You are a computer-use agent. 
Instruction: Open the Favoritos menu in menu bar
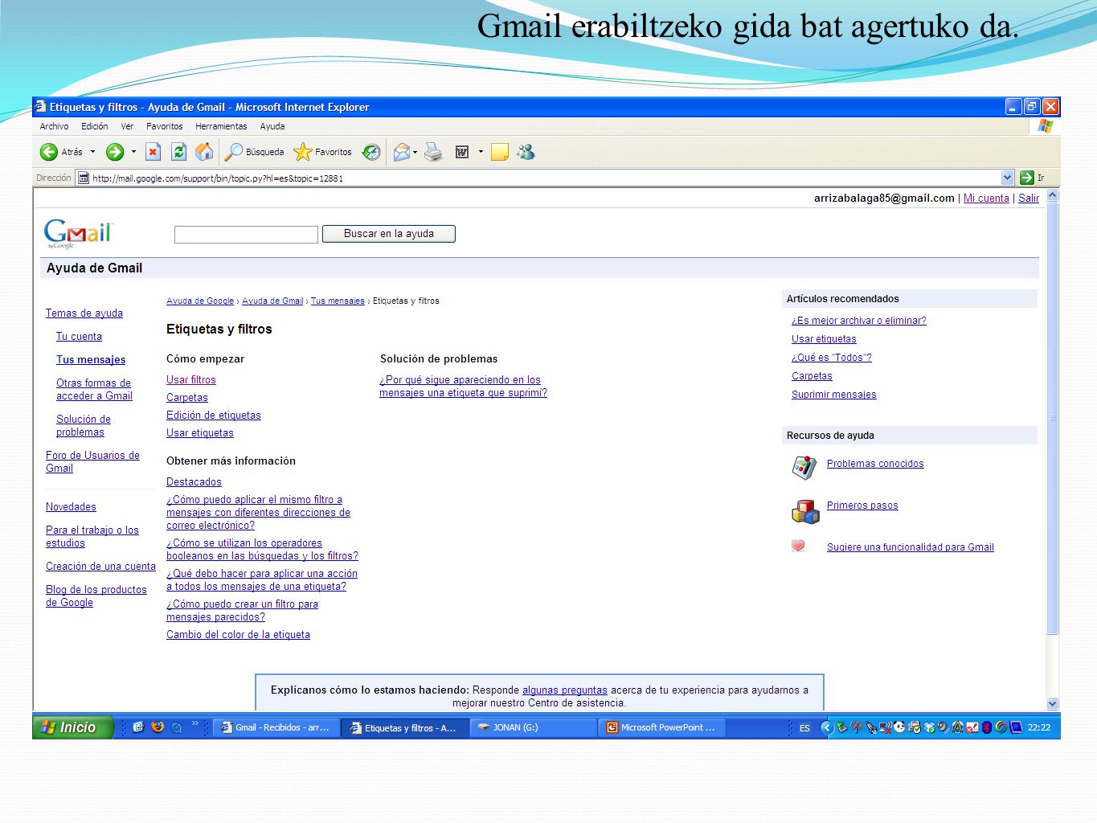[164, 126]
